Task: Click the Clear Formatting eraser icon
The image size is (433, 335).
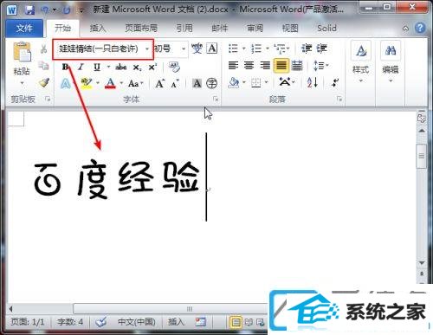Action: tap(174, 67)
